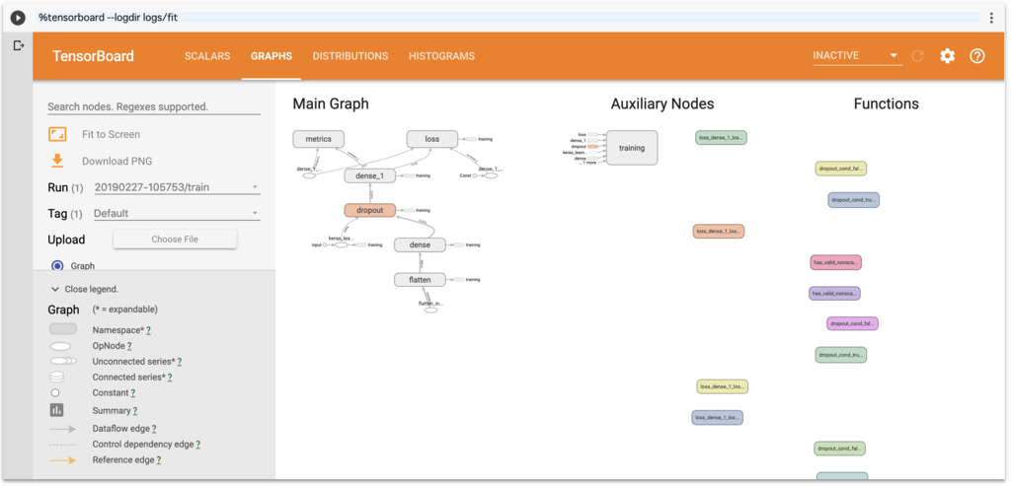
Task: Focus the Search nodes input field
Action: 154,106
